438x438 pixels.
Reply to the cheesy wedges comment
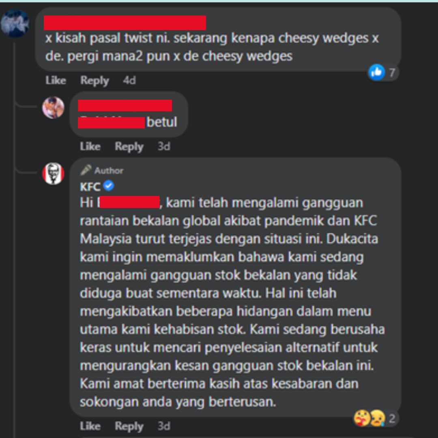[94, 81]
